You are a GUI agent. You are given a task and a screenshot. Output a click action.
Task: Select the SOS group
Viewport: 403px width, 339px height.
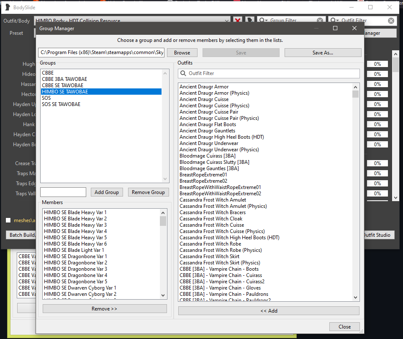[101, 98]
